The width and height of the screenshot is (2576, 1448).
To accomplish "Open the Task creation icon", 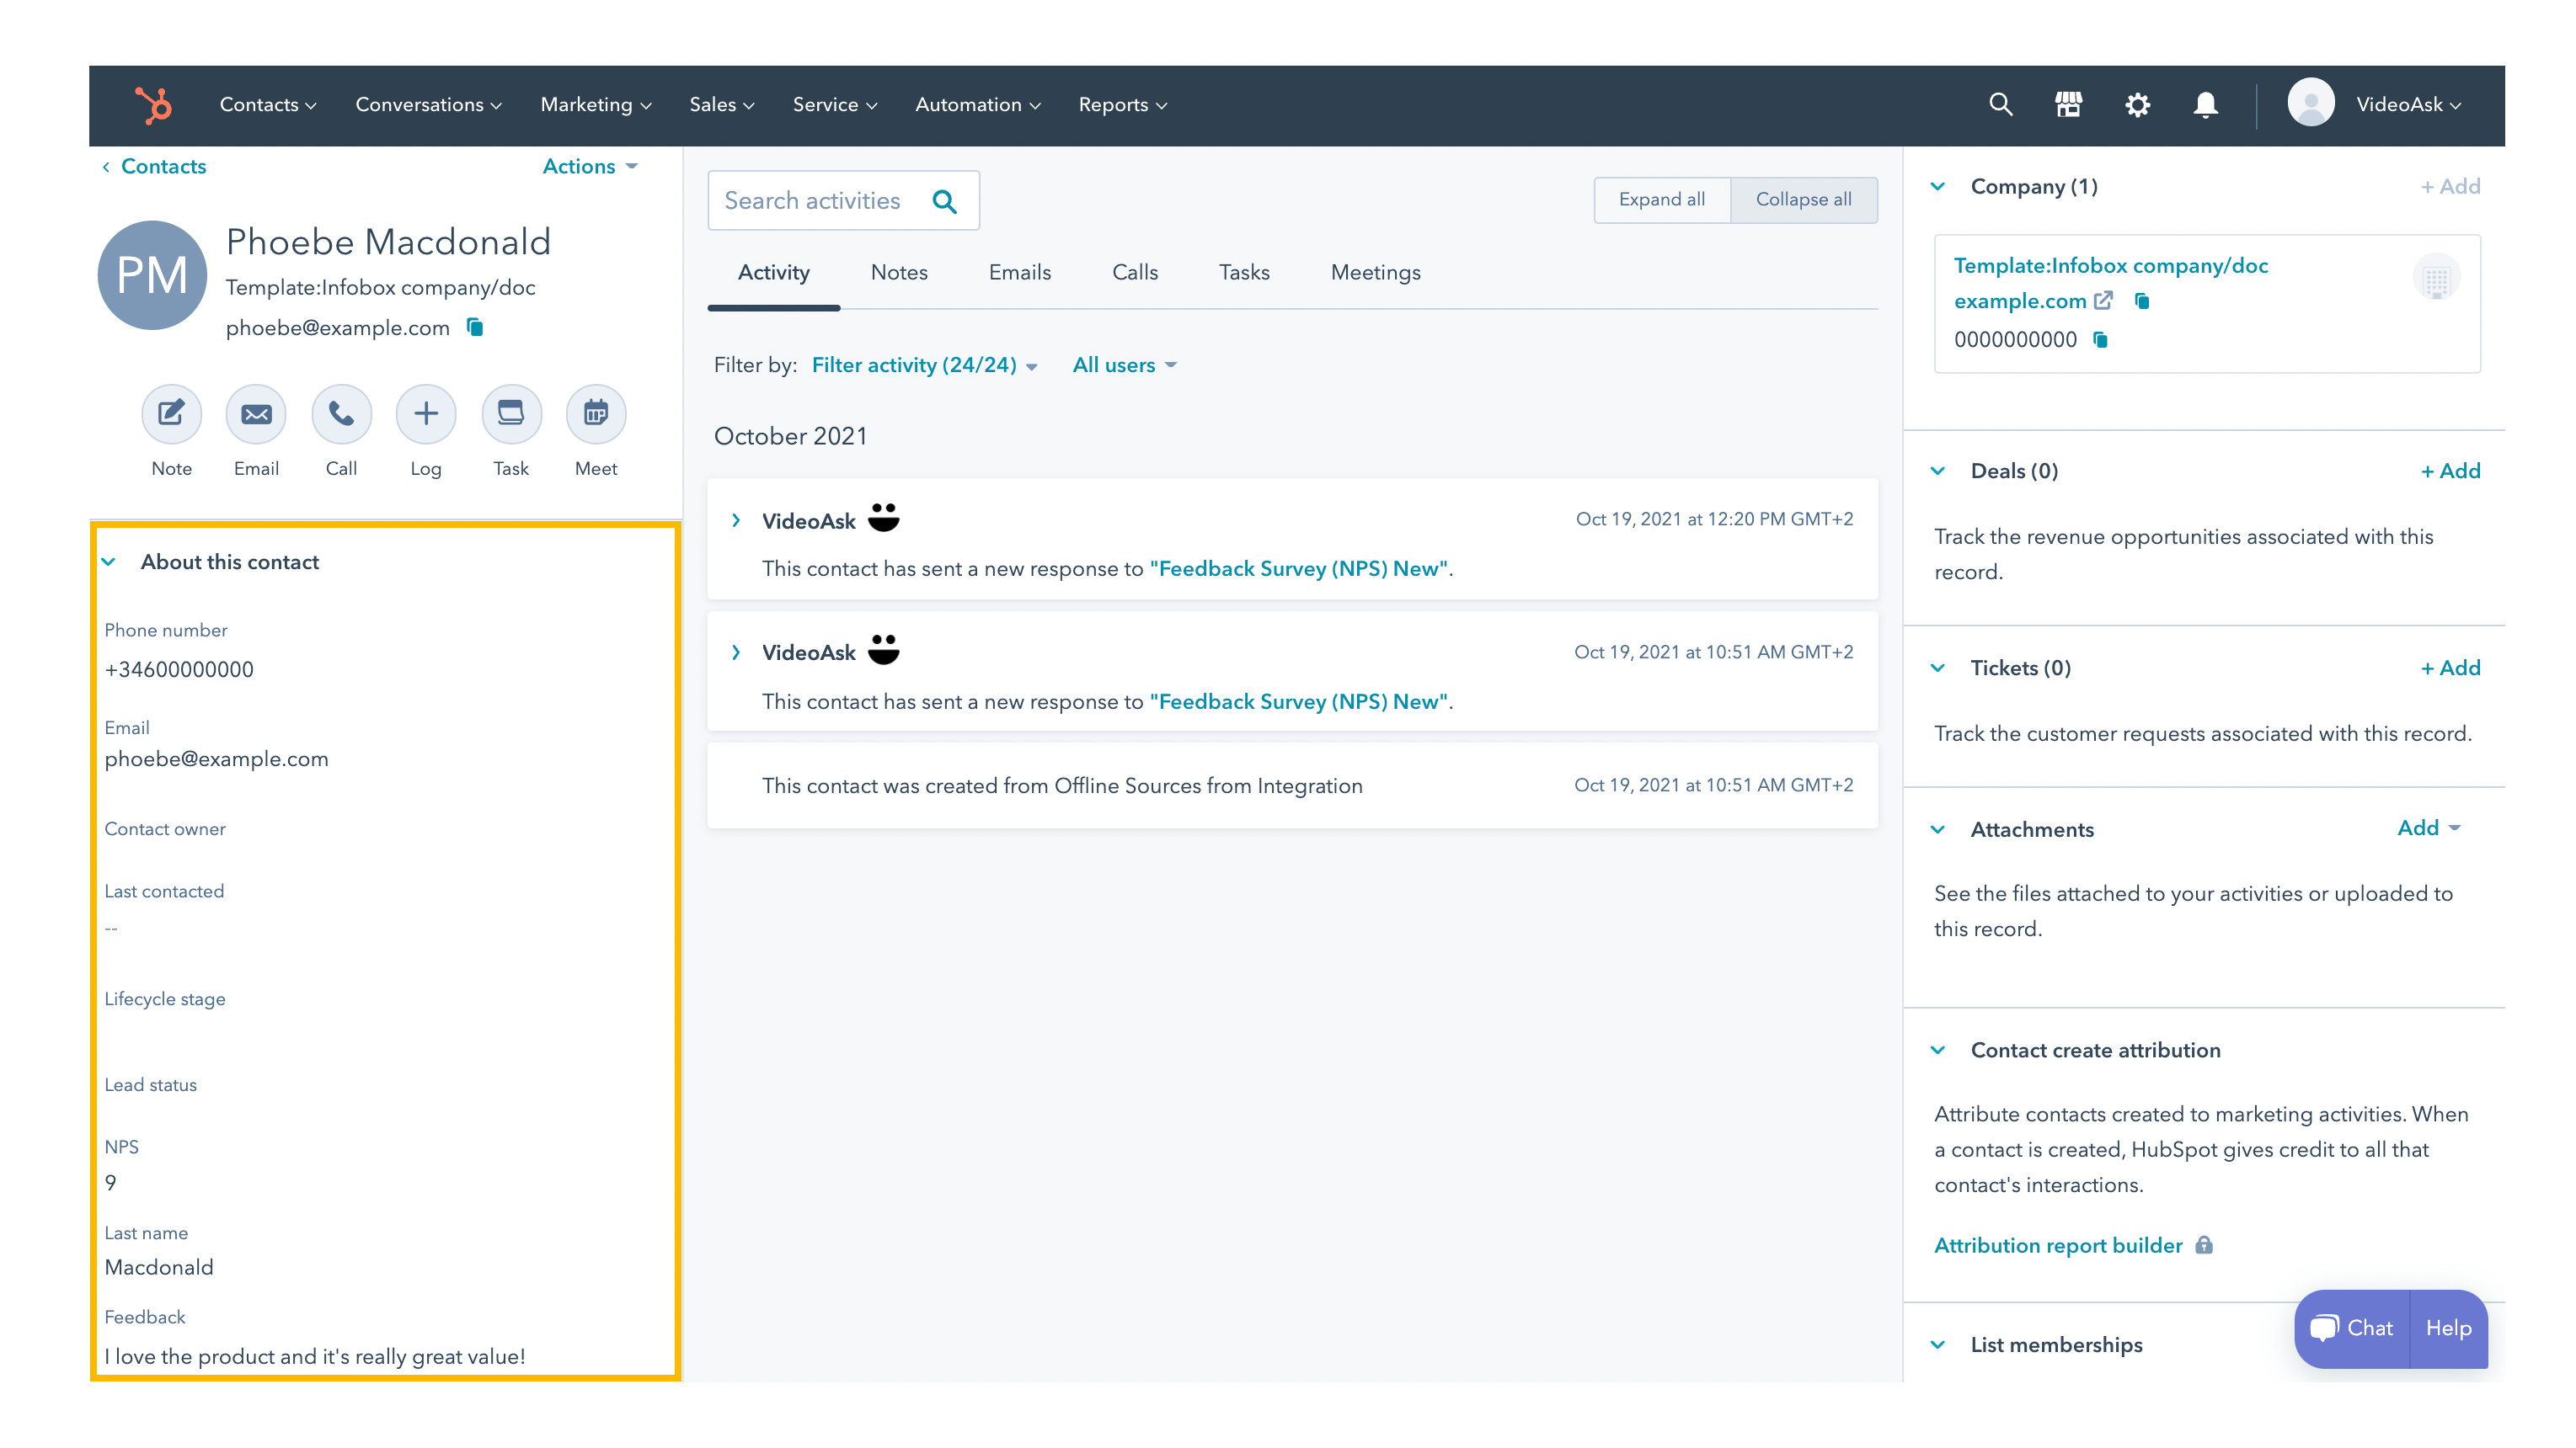I will click(511, 413).
